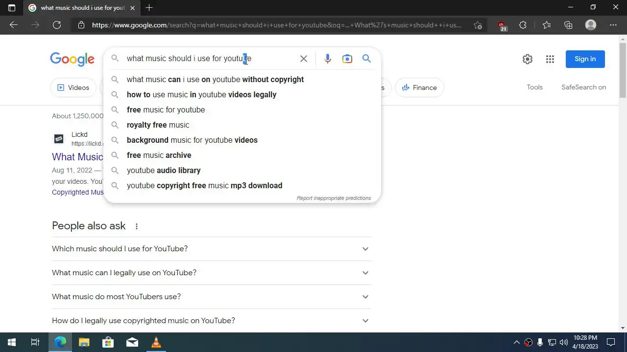Click the browser back arrow
627x352 pixels.
[x=14, y=25]
